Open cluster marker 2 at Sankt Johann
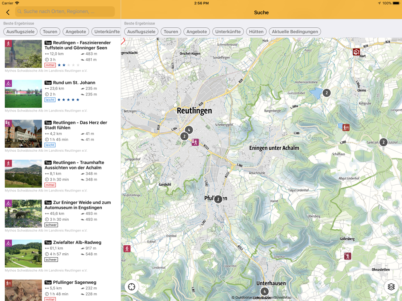The width and height of the screenshot is (402, 301). [x=384, y=142]
